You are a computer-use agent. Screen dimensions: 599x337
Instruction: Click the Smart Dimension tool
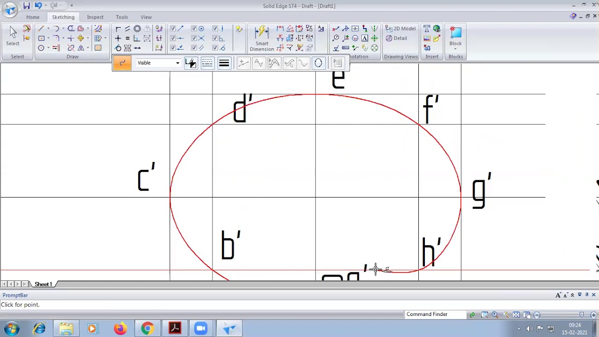click(x=262, y=38)
